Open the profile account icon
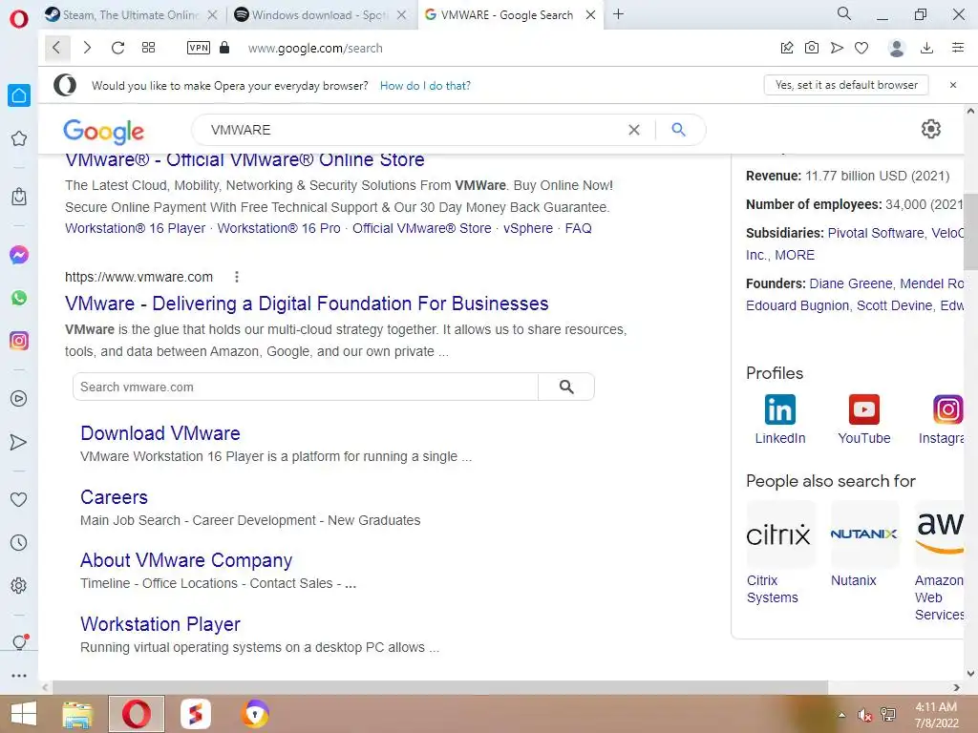Viewport: 978px width, 733px height. pos(896,48)
